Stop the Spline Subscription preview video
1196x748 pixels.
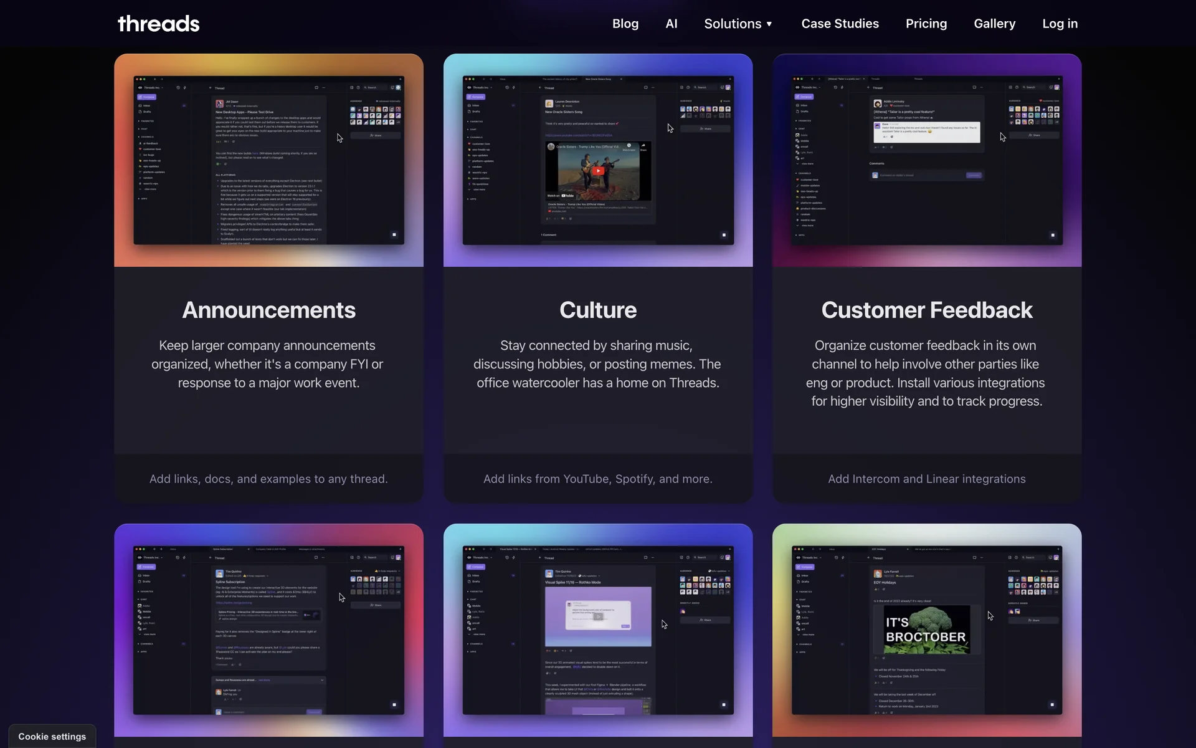click(394, 704)
